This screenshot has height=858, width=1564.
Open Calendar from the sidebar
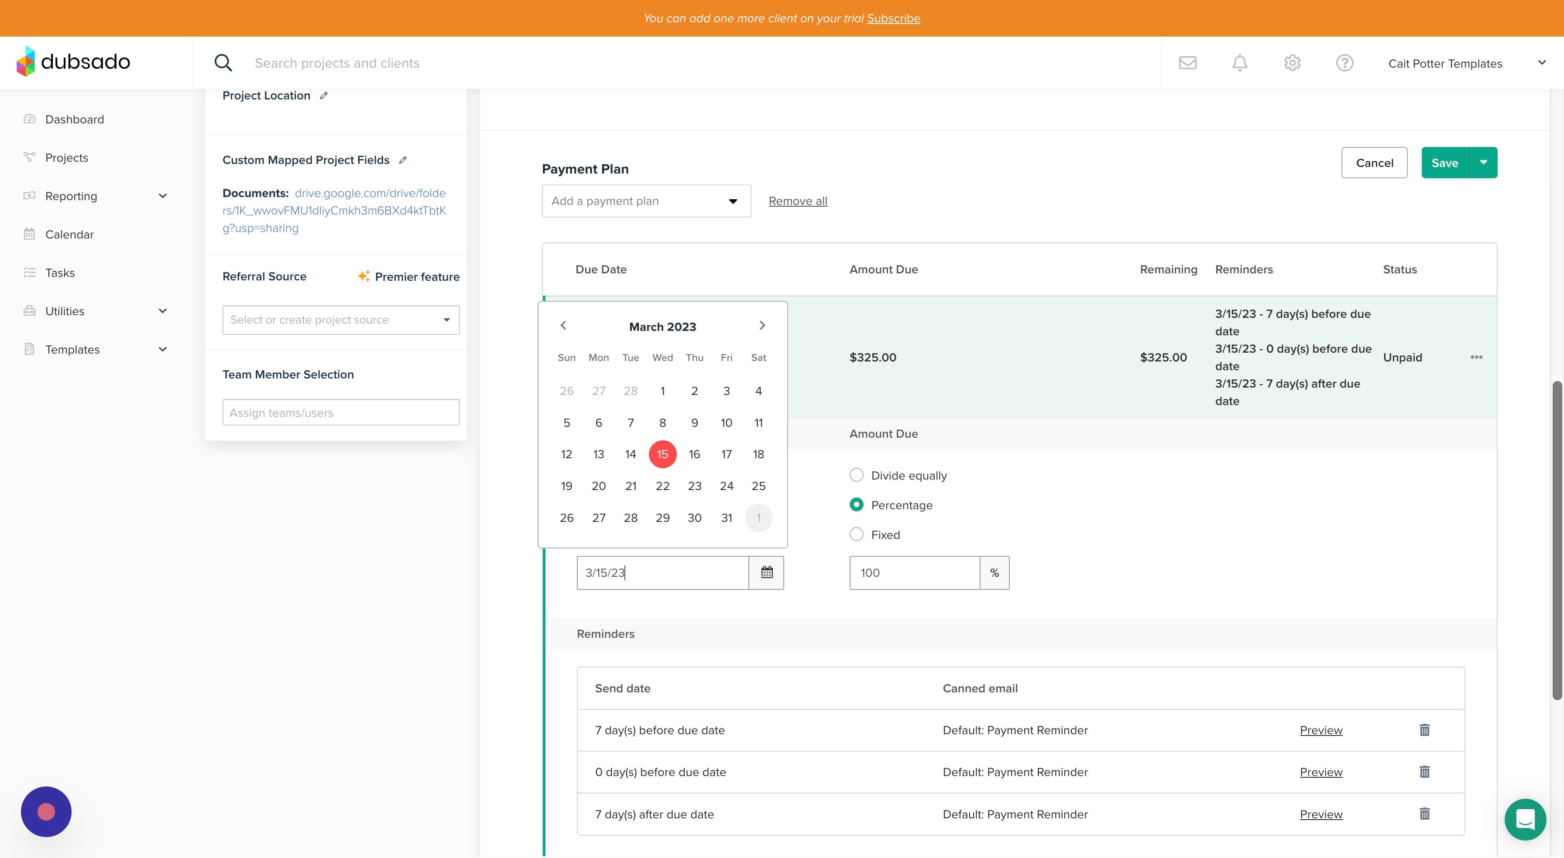(69, 234)
